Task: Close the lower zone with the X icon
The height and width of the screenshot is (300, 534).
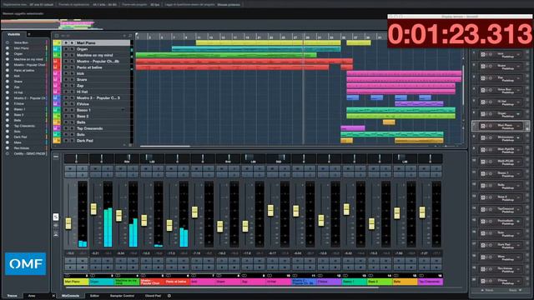Action: (x=53, y=296)
